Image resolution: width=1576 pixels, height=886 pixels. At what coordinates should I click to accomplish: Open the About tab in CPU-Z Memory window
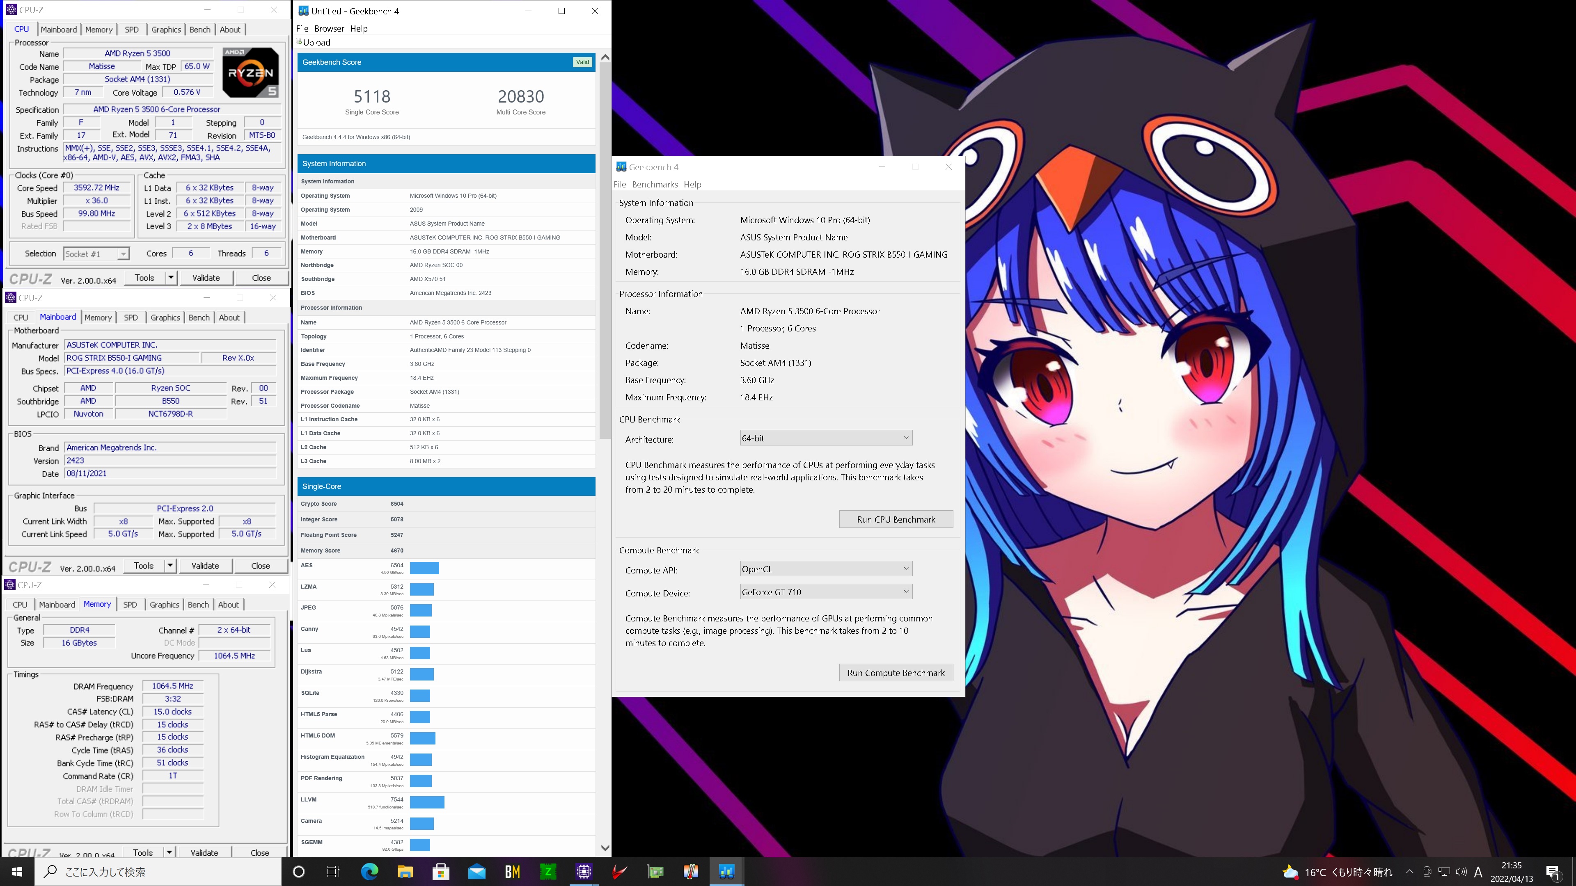[228, 604]
